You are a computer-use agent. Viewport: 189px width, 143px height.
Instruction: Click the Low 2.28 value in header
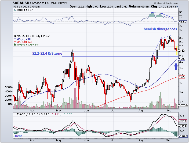click(x=106, y=6)
